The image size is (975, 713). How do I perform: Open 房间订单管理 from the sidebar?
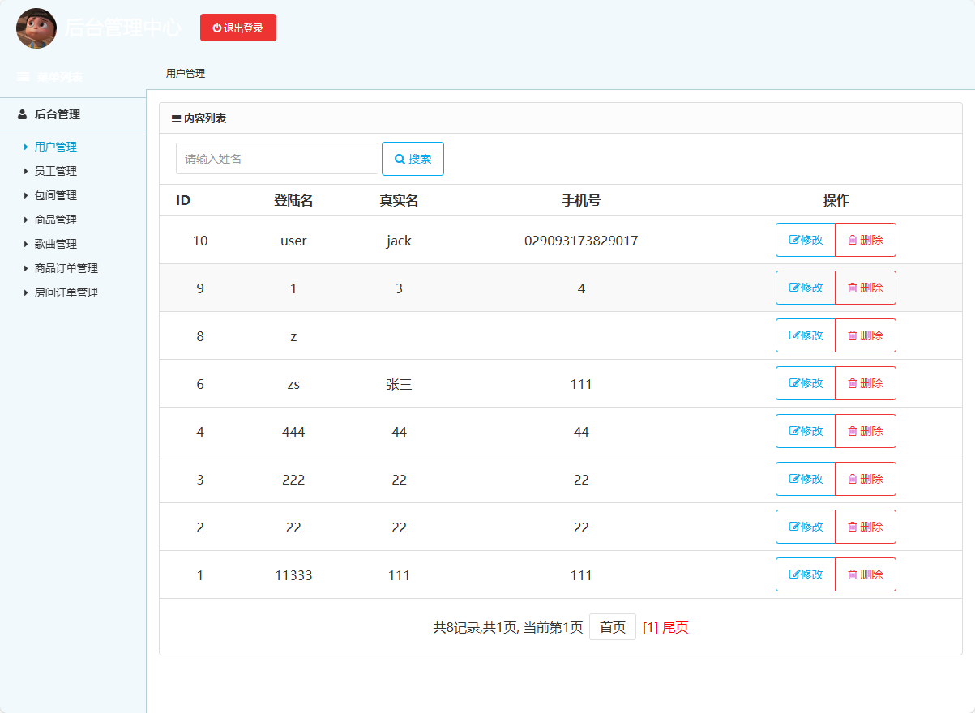66,292
